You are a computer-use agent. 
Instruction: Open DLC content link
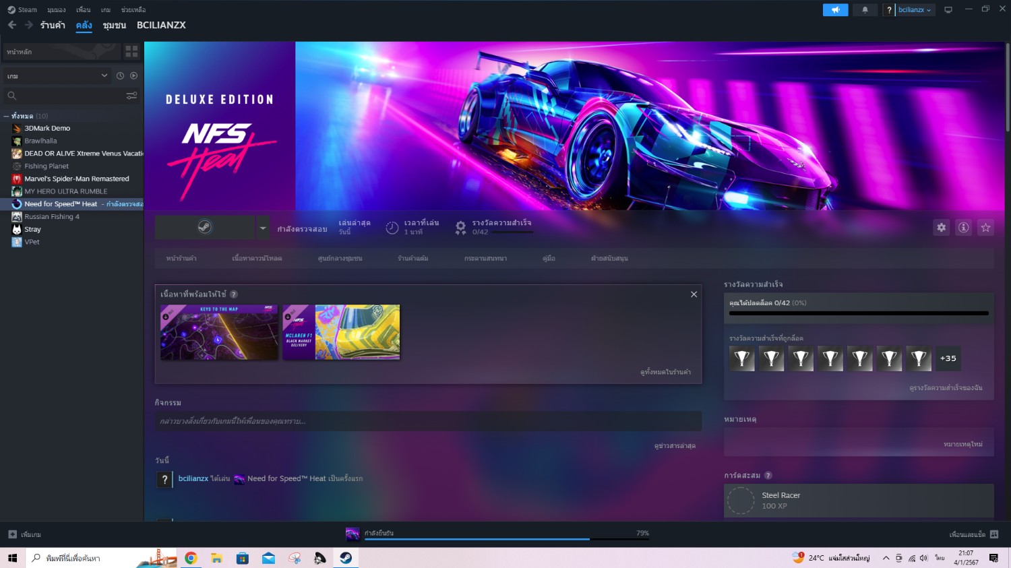[x=257, y=258]
